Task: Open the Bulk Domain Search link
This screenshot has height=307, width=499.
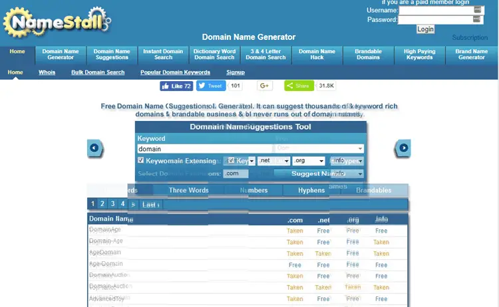Action: pyautogui.click(x=98, y=72)
